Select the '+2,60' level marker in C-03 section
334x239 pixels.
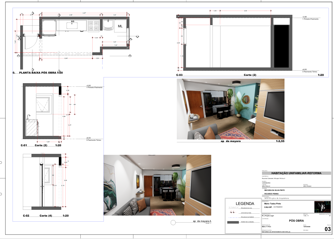(305, 17)
